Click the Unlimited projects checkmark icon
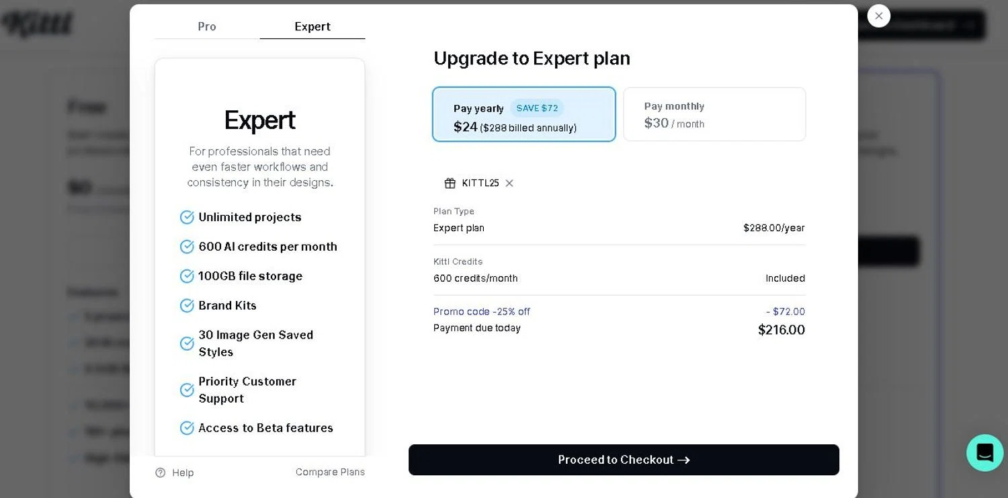Viewport: 1008px width, 498px height. coord(187,217)
